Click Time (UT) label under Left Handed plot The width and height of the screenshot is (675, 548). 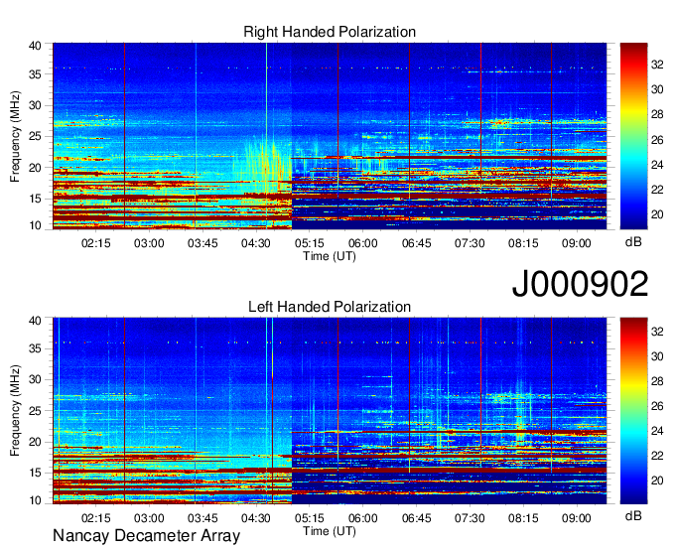click(x=330, y=531)
